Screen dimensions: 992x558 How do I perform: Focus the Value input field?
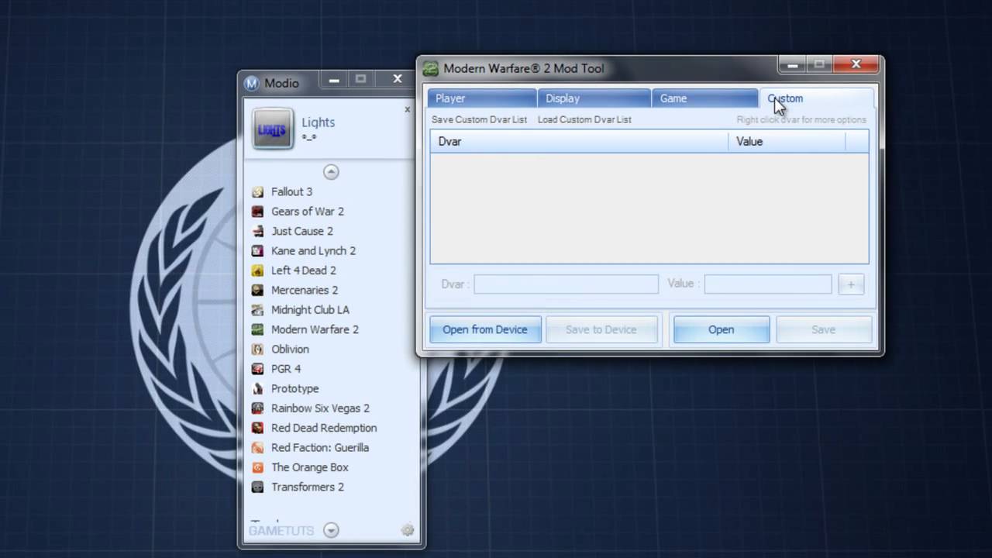767,284
